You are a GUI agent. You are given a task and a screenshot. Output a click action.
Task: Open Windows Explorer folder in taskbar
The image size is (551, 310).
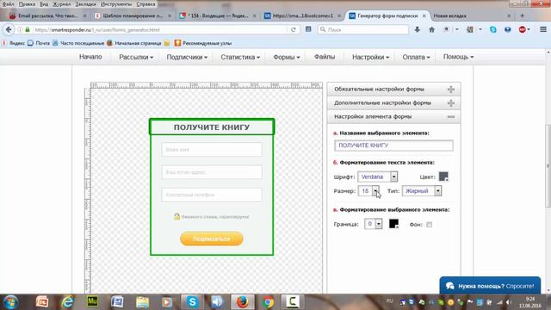click(x=142, y=302)
